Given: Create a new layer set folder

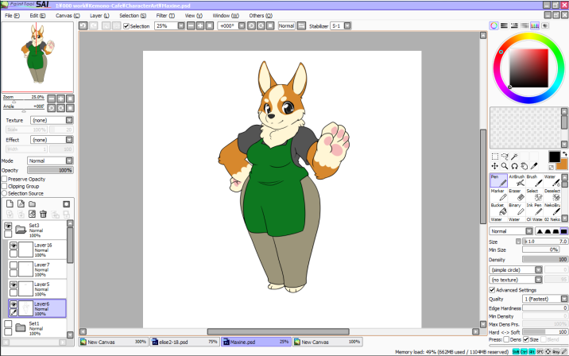Looking at the screenshot, I should click(33, 204).
